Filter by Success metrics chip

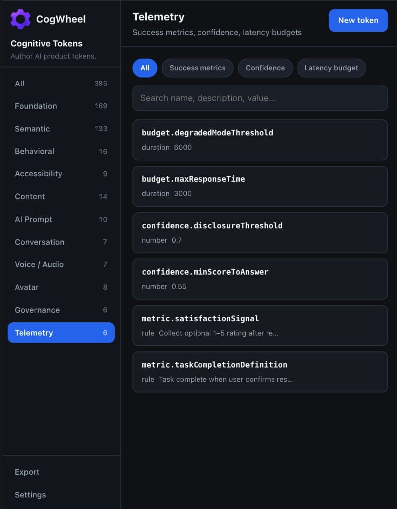tap(198, 68)
